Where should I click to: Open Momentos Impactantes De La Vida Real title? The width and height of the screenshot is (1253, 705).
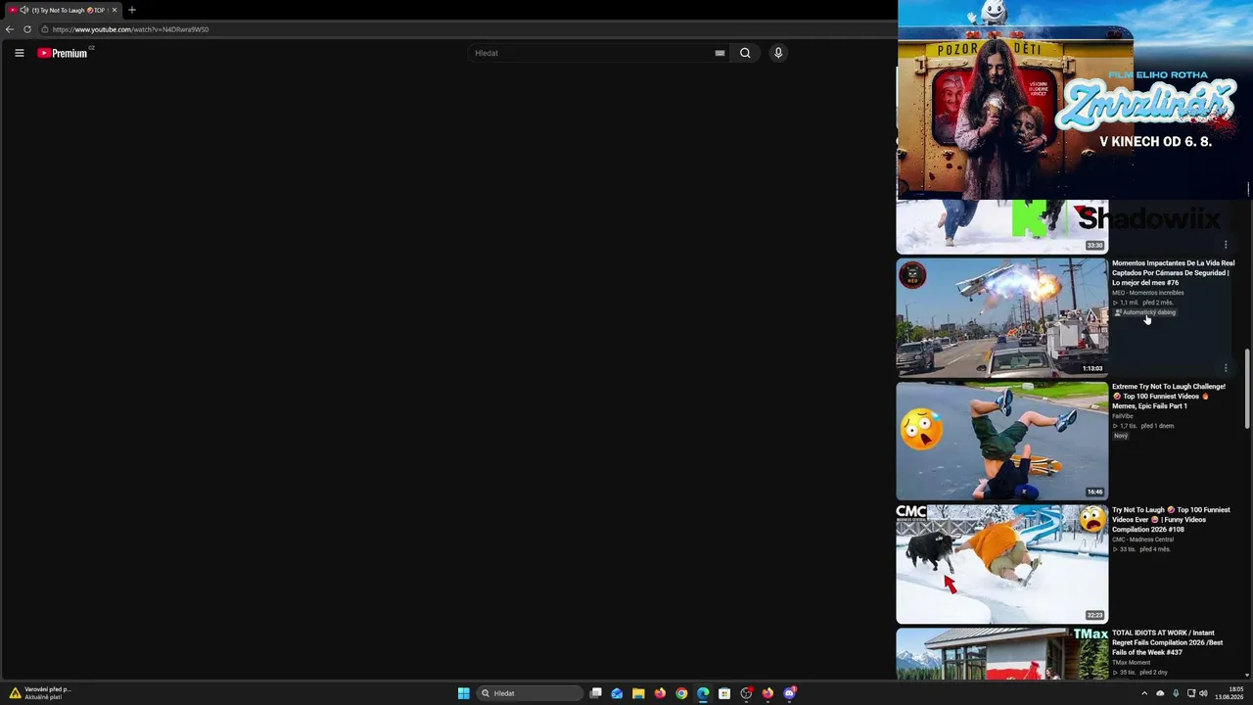pos(1173,273)
